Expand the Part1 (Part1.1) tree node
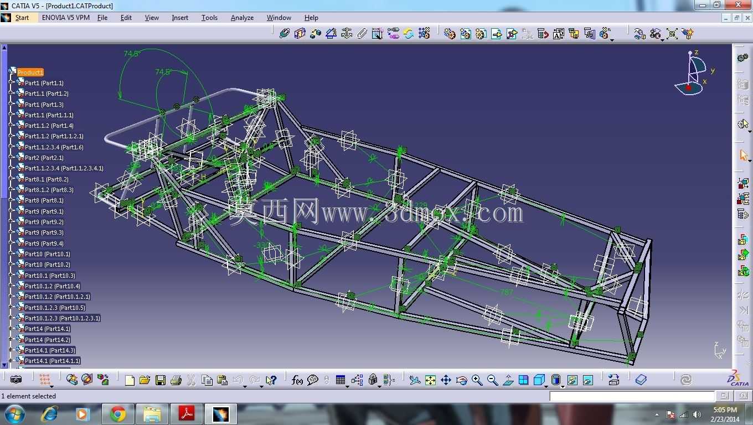 (11, 83)
